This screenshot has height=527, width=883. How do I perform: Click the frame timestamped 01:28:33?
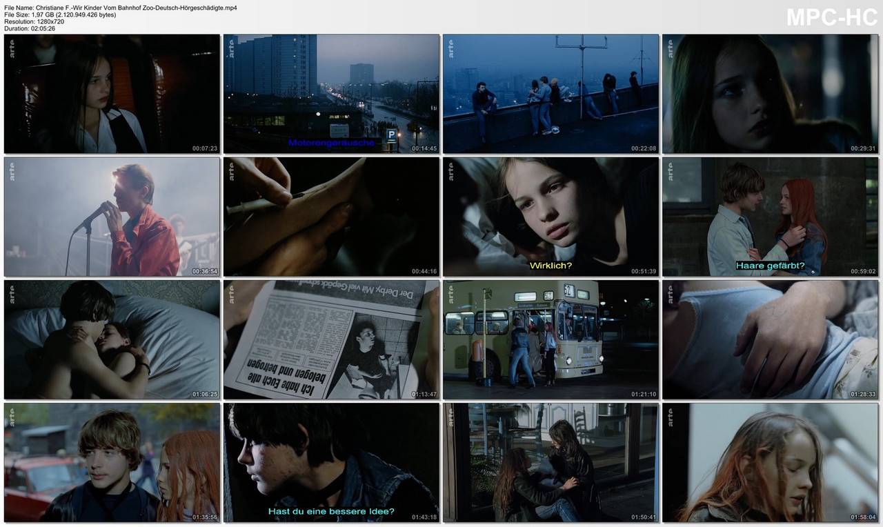(770, 339)
